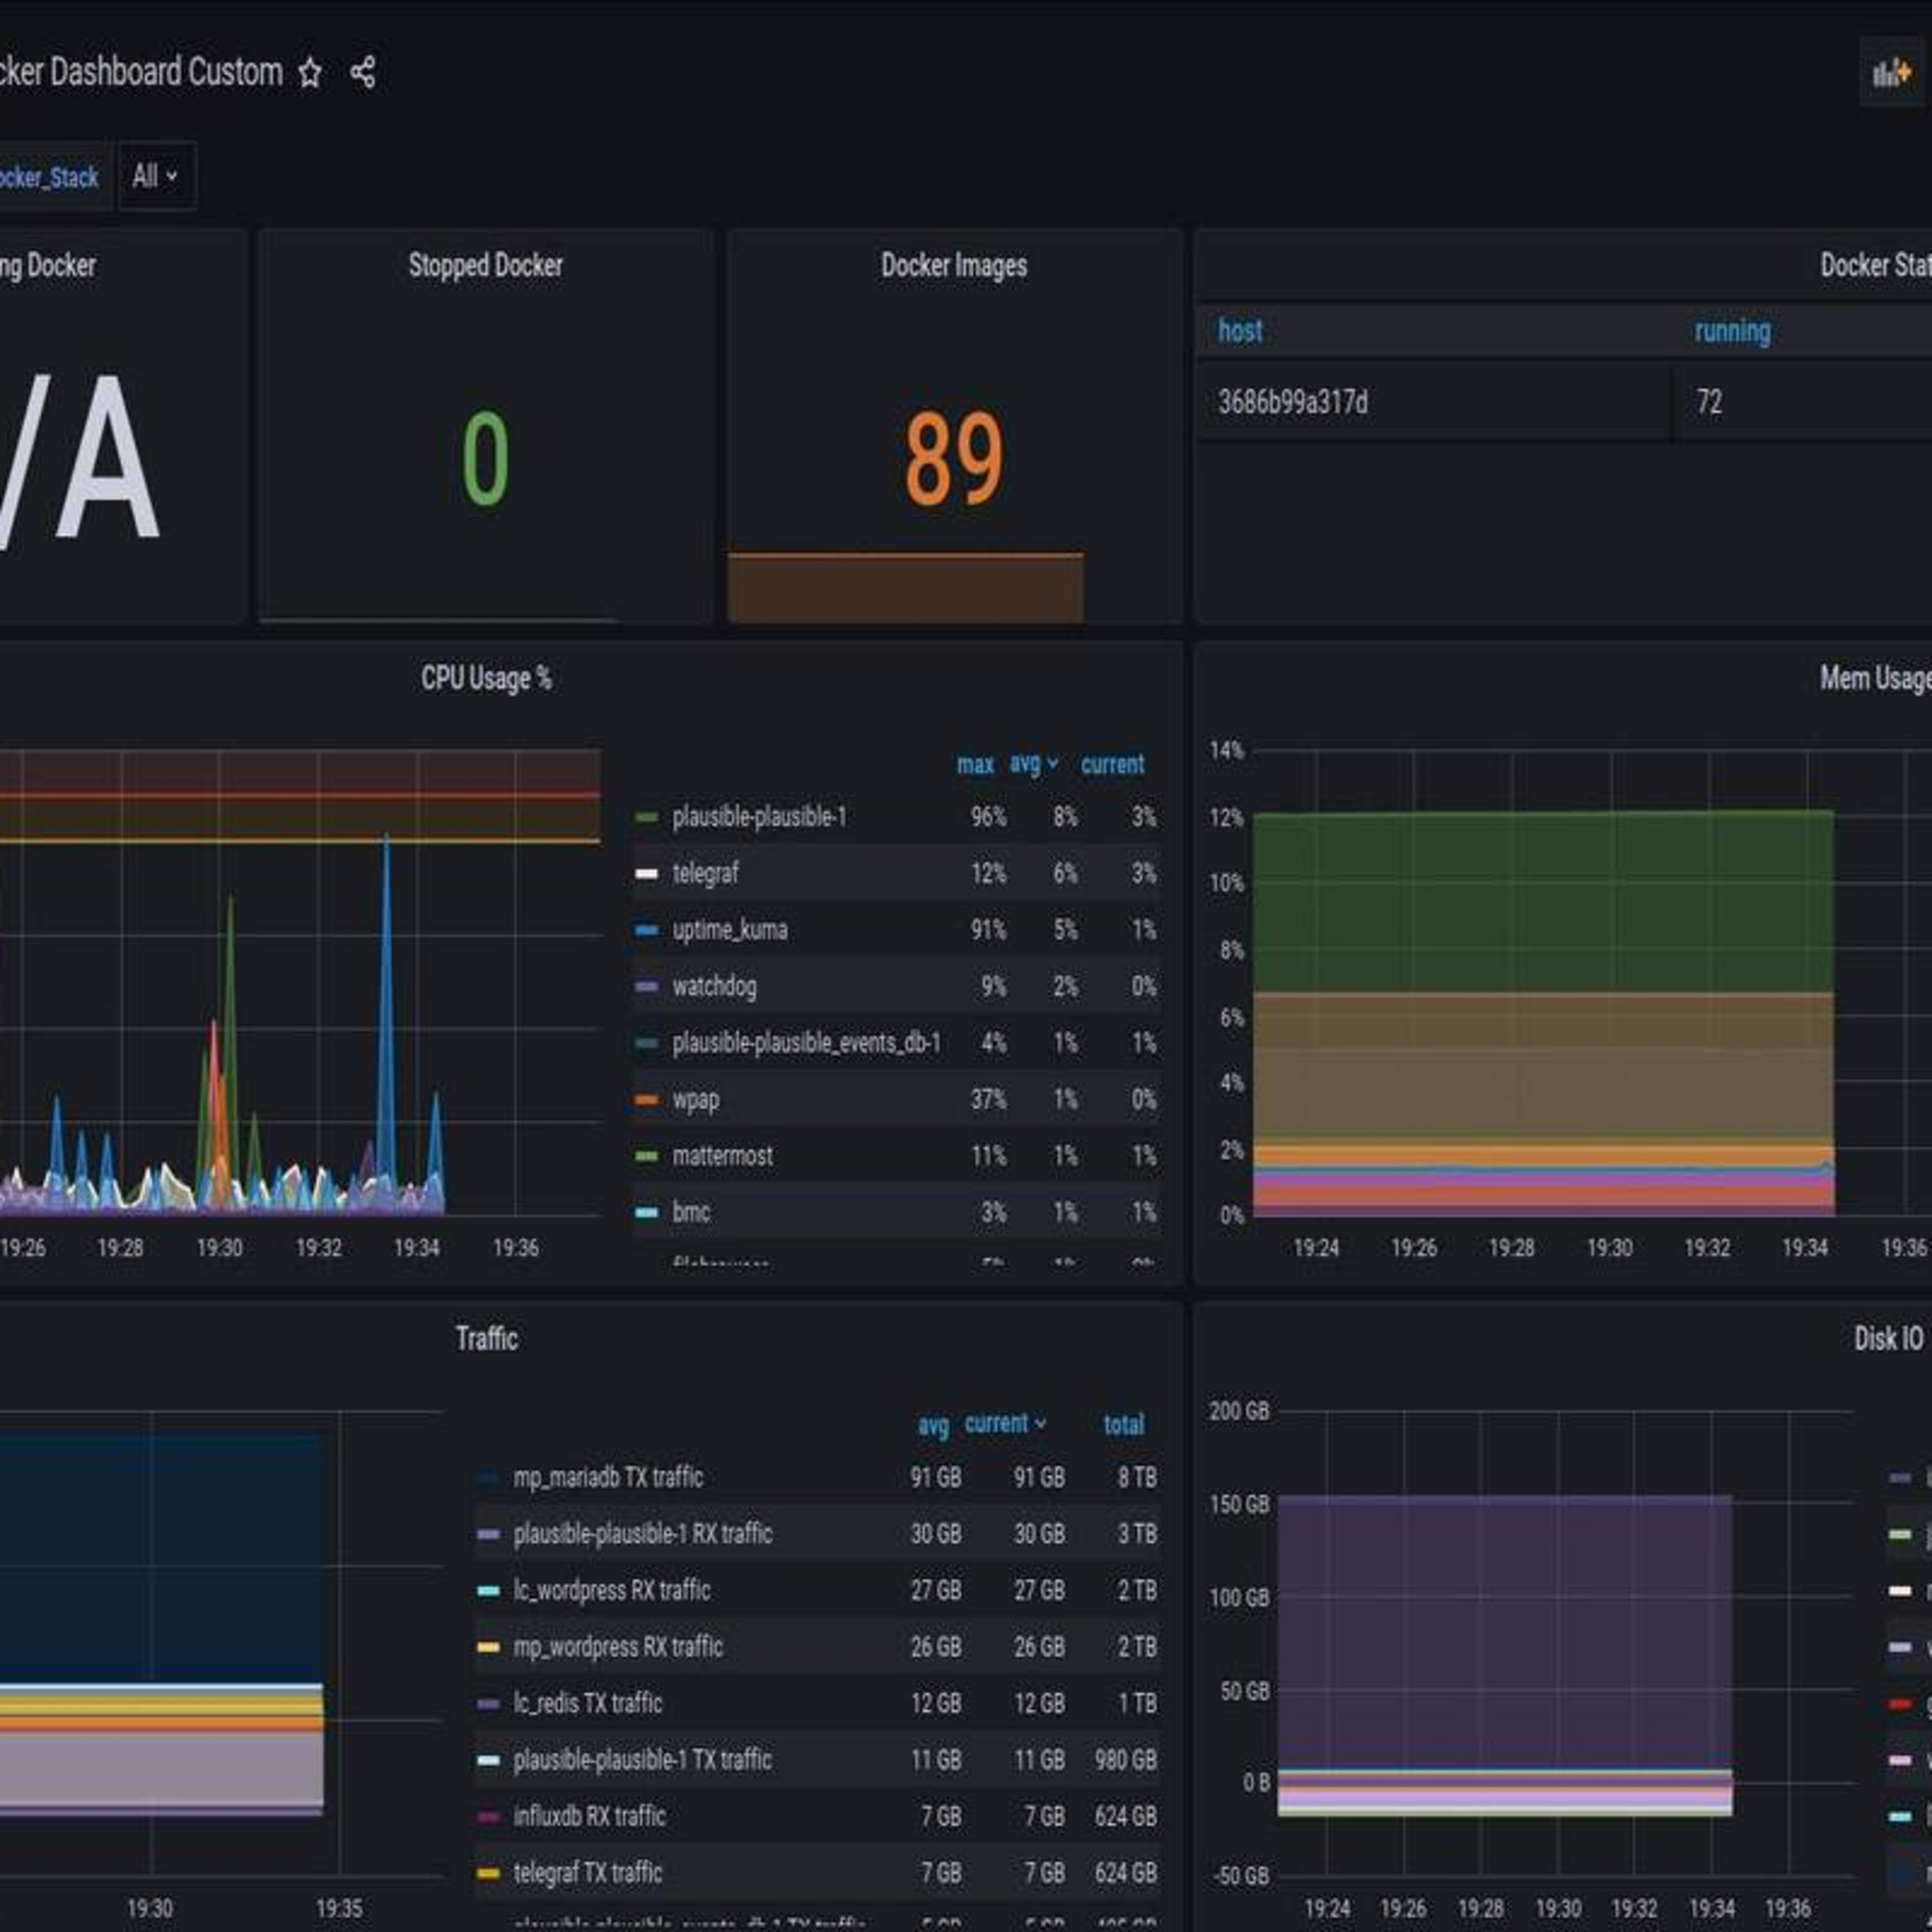Sort Traffic legend by total column
The height and width of the screenshot is (1932, 1932).
[1123, 1424]
